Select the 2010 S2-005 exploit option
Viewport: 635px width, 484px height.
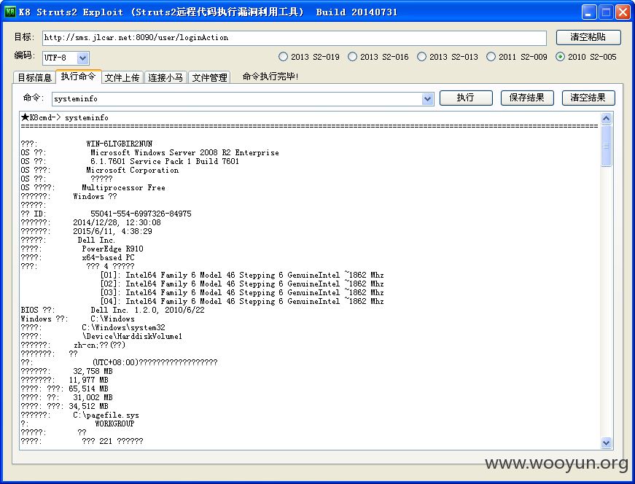pyautogui.click(x=586, y=57)
